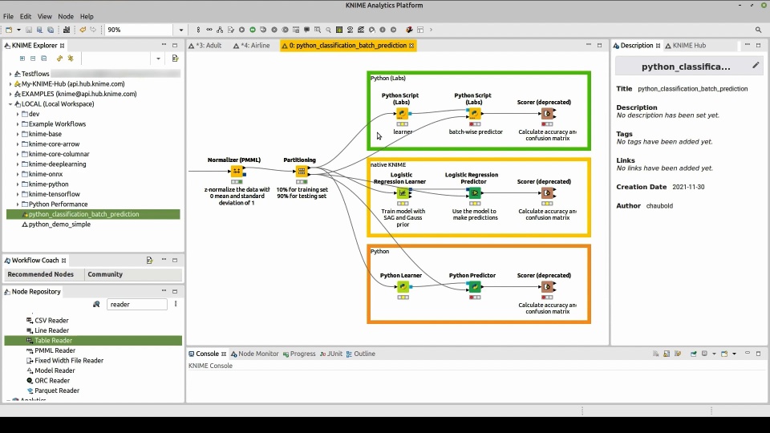Click the batch-wise predictor Python Script node
The image size is (770, 433).
474,114
